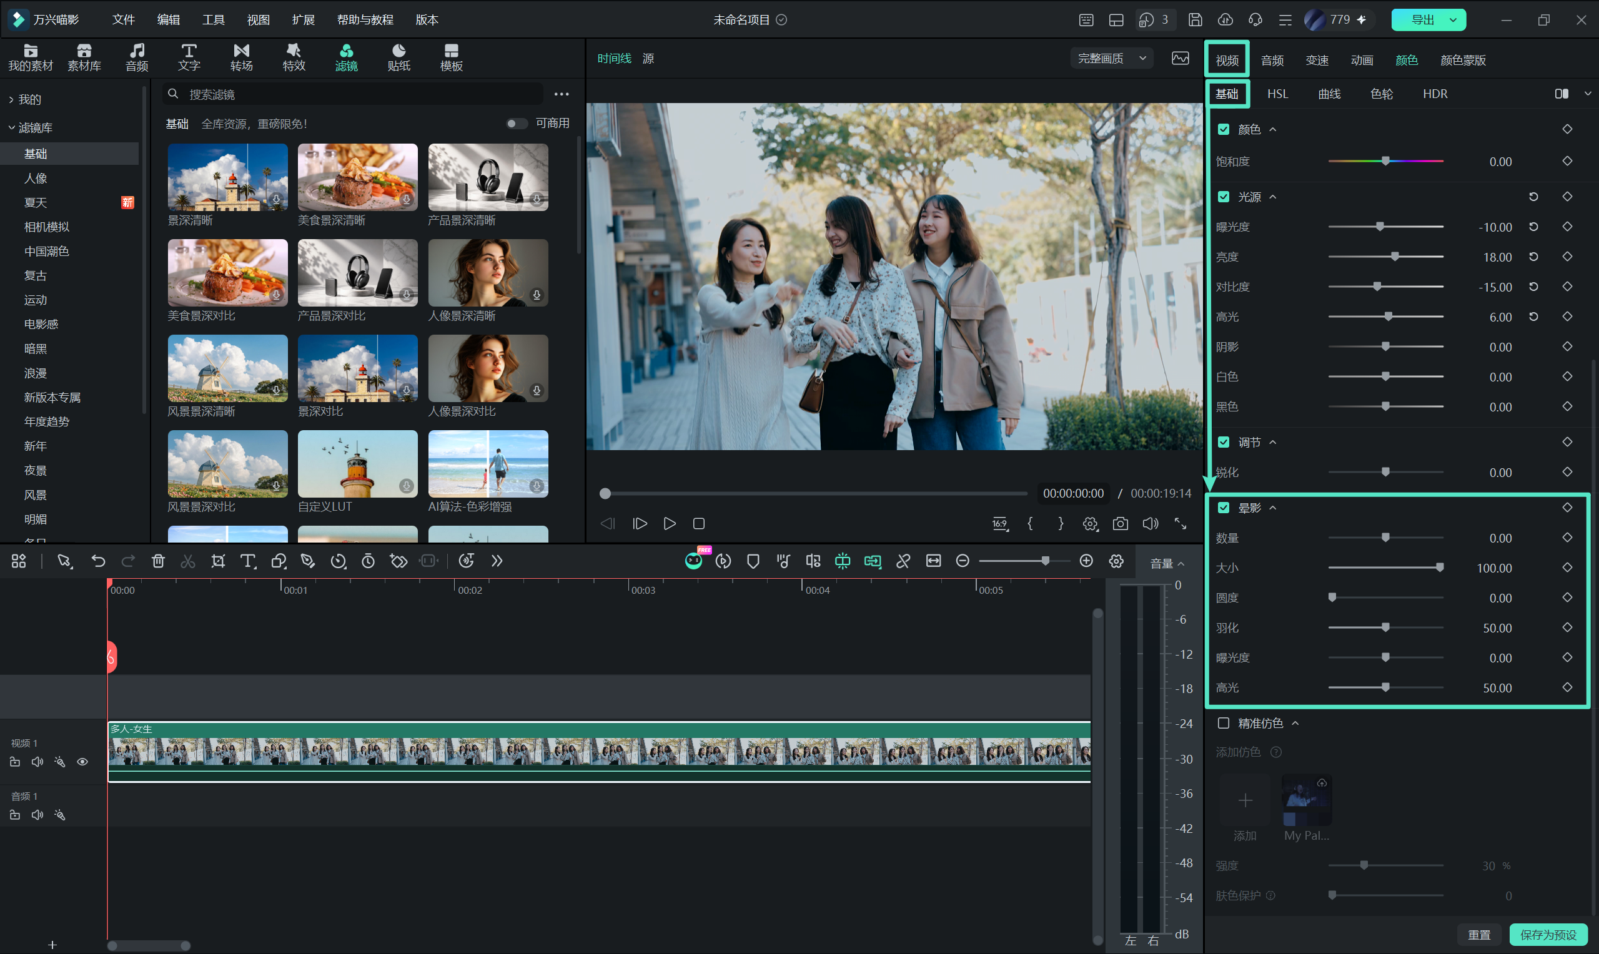Viewport: 1599px width, 954px height.
Task: Click the undo arrow in timeline toolbar
Action: click(97, 561)
